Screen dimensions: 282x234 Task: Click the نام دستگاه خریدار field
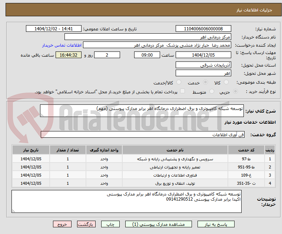[x=147, y=37]
